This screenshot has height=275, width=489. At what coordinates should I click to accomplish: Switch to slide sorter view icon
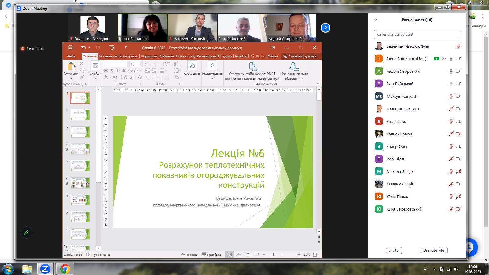[239, 255]
